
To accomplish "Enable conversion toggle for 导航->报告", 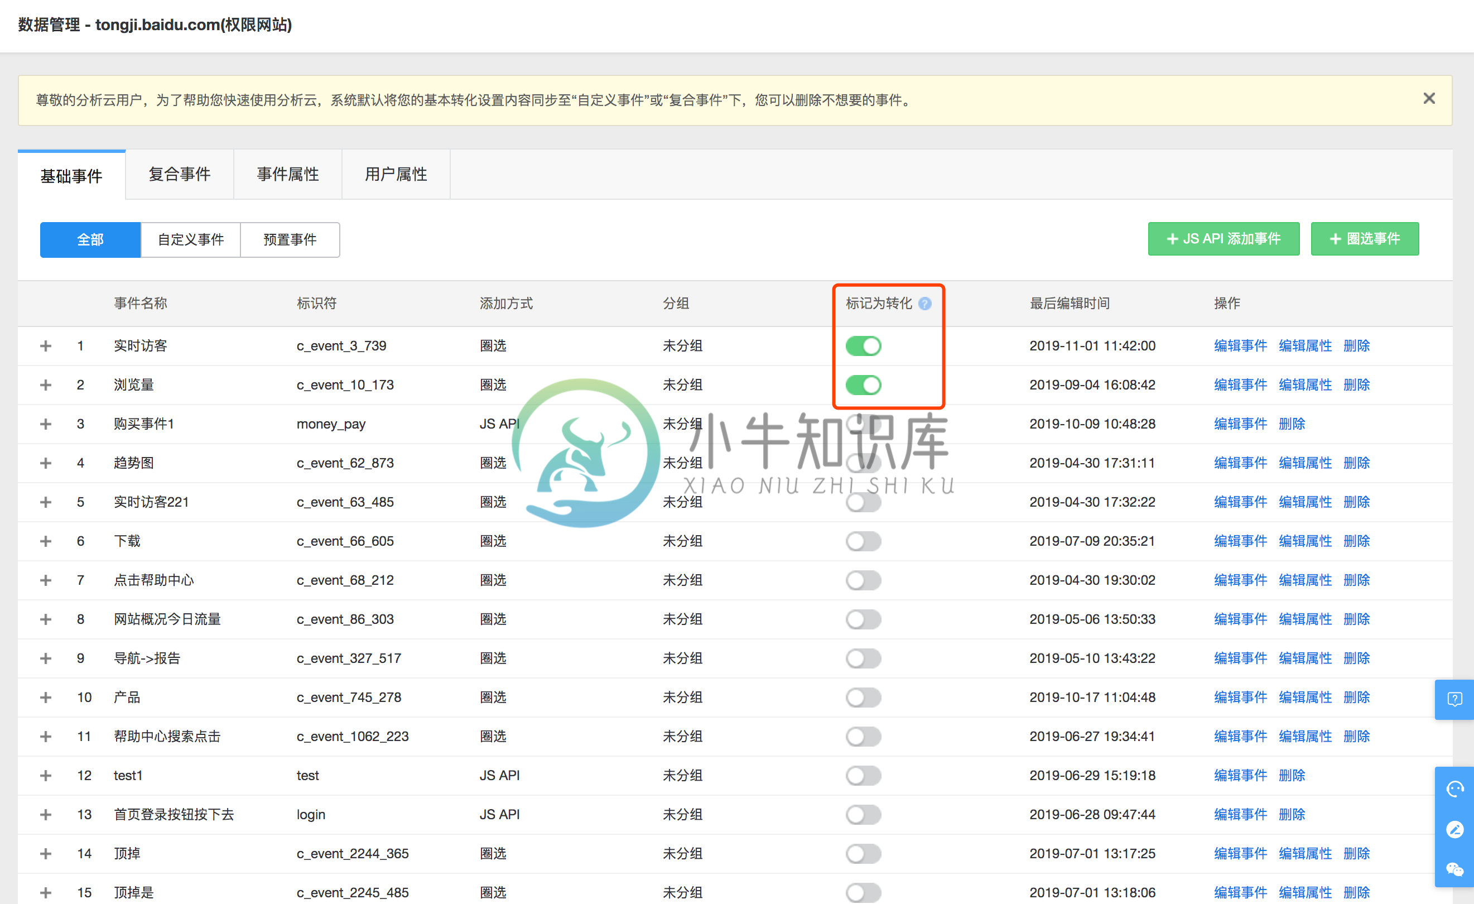I will point(863,658).
